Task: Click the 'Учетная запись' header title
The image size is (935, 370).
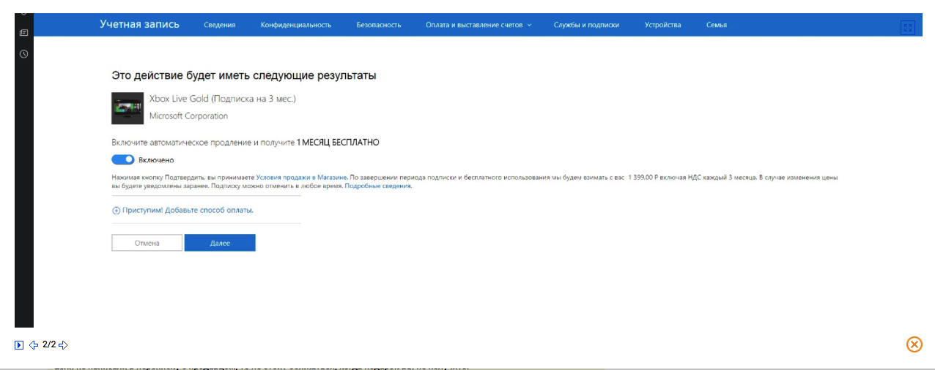Action: (x=139, y=24)
